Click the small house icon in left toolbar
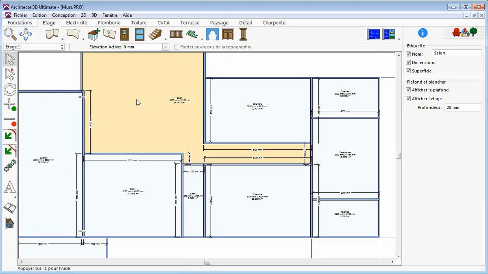This screenshot has width=488, height=274. click(x=10, y=223)
